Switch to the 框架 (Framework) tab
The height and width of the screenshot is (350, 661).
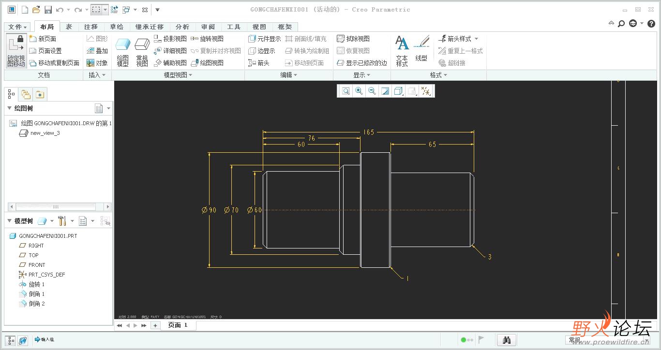tap(285, 27)
